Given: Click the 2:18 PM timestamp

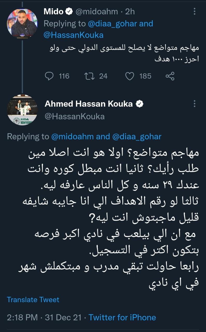Looking at the screenshot, I should click(22, 317).
